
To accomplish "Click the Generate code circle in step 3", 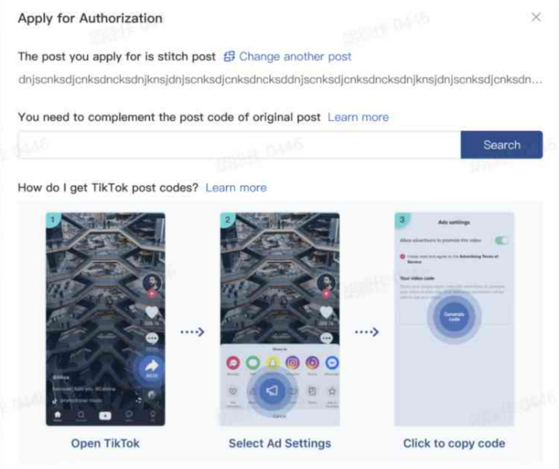I will pyautogui.click(x=454, y=316).
